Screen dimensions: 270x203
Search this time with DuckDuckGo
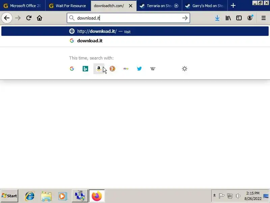112,69
